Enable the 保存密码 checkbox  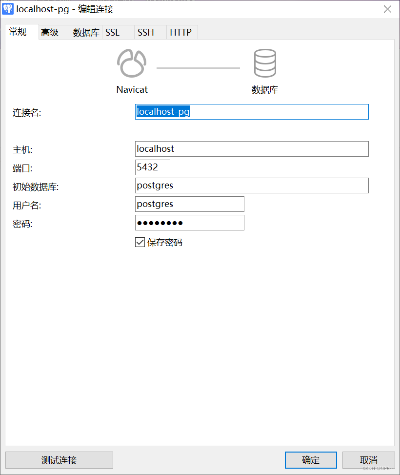(140, 242)
